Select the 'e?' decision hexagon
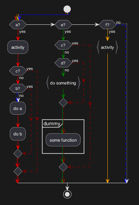This screenshot has width=139, height=205. pos(63,25)
